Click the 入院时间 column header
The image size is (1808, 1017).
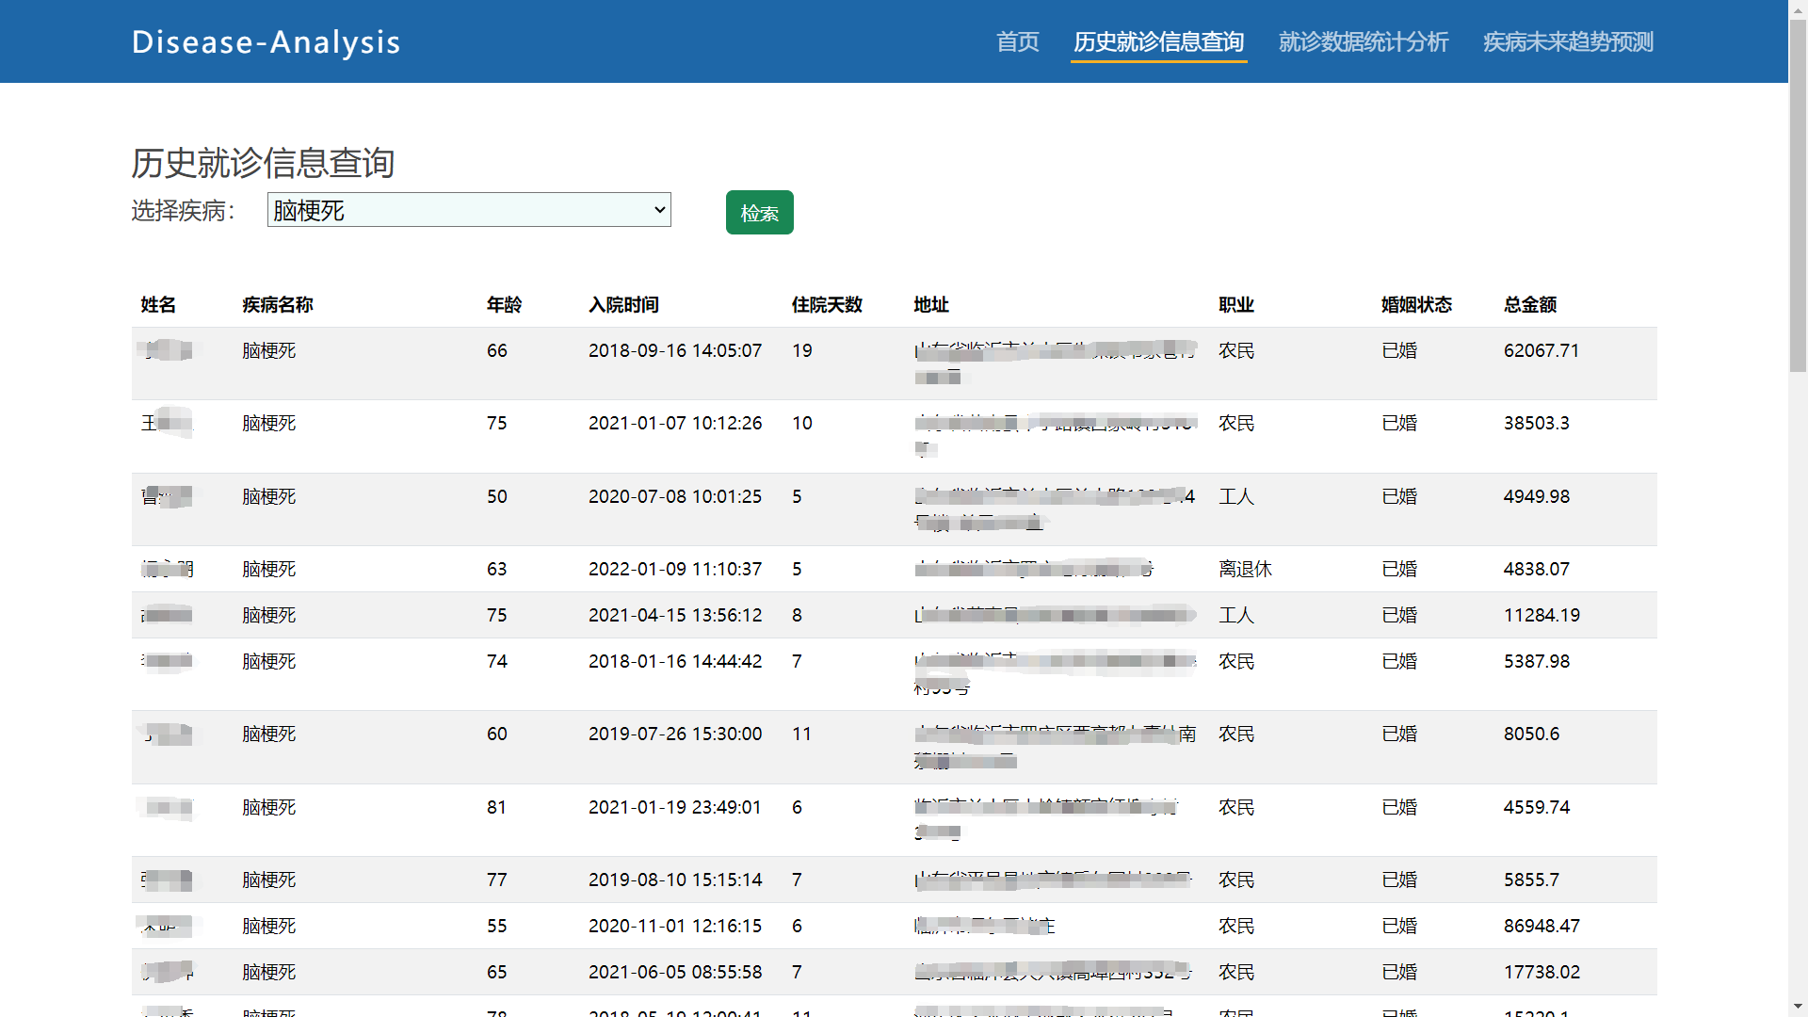623,305
